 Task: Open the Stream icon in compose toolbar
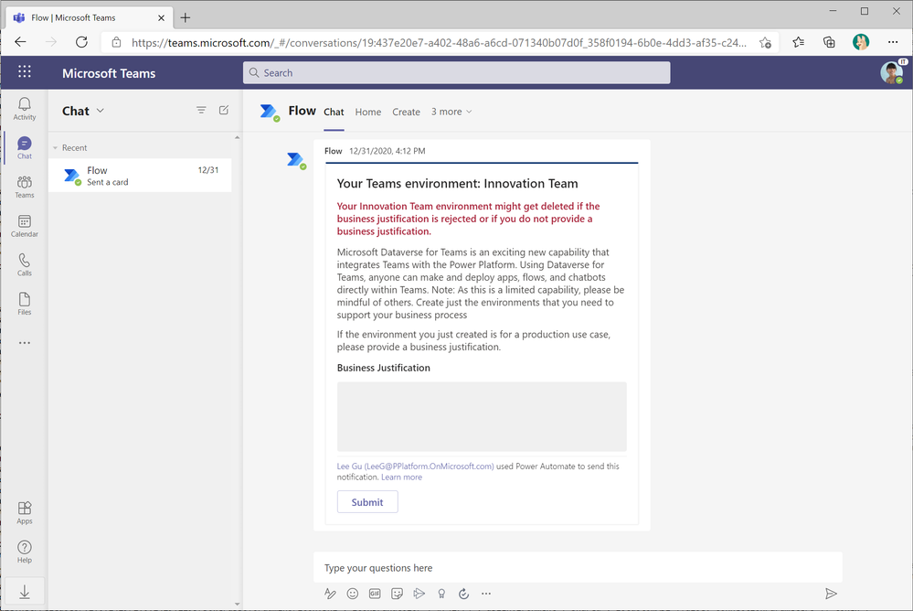click(x=419, y=594)
